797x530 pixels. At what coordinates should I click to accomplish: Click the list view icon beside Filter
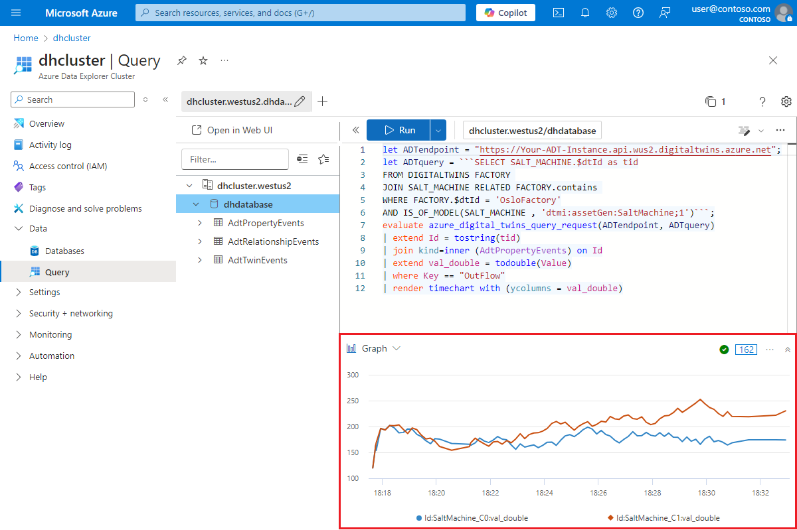302,159
